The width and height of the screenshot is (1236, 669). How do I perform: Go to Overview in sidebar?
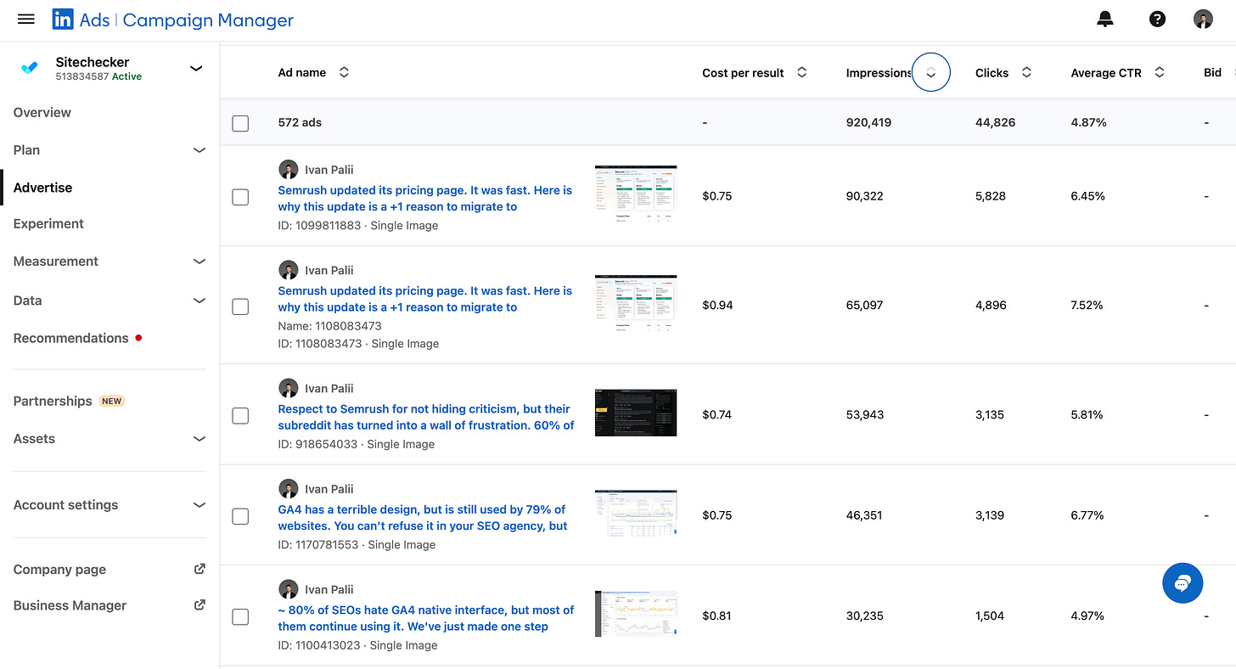42,112
